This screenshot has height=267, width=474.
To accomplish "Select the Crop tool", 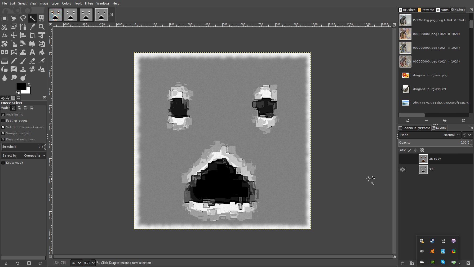I will pos(32,35).
